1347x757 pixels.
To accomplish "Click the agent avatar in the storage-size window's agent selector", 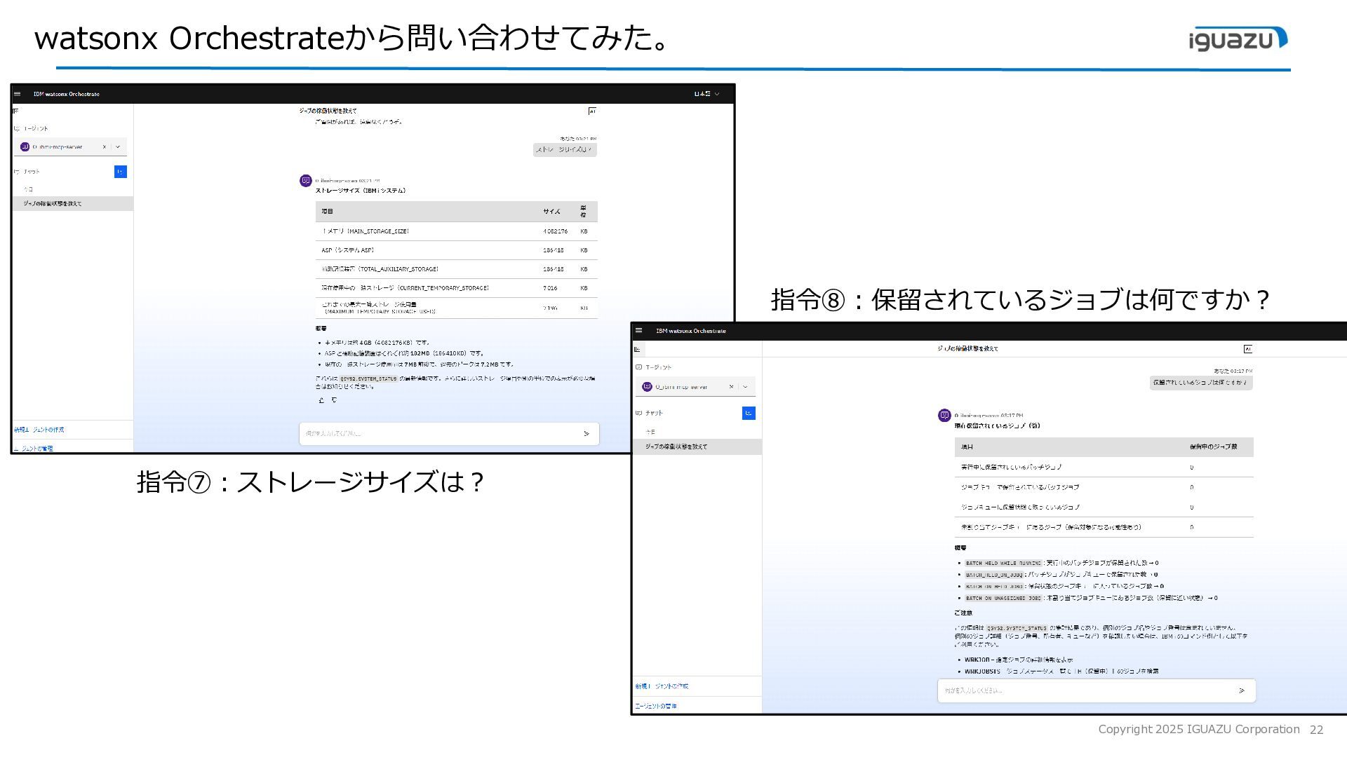I will tap(25, 147).
